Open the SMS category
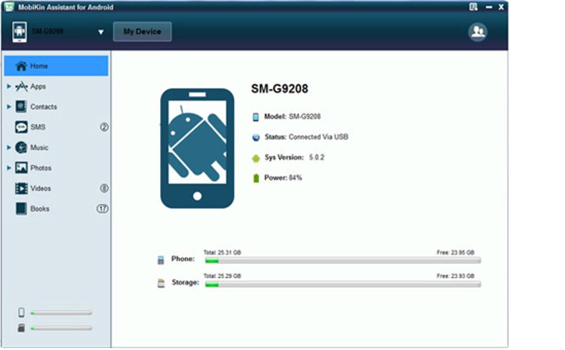 38,127
